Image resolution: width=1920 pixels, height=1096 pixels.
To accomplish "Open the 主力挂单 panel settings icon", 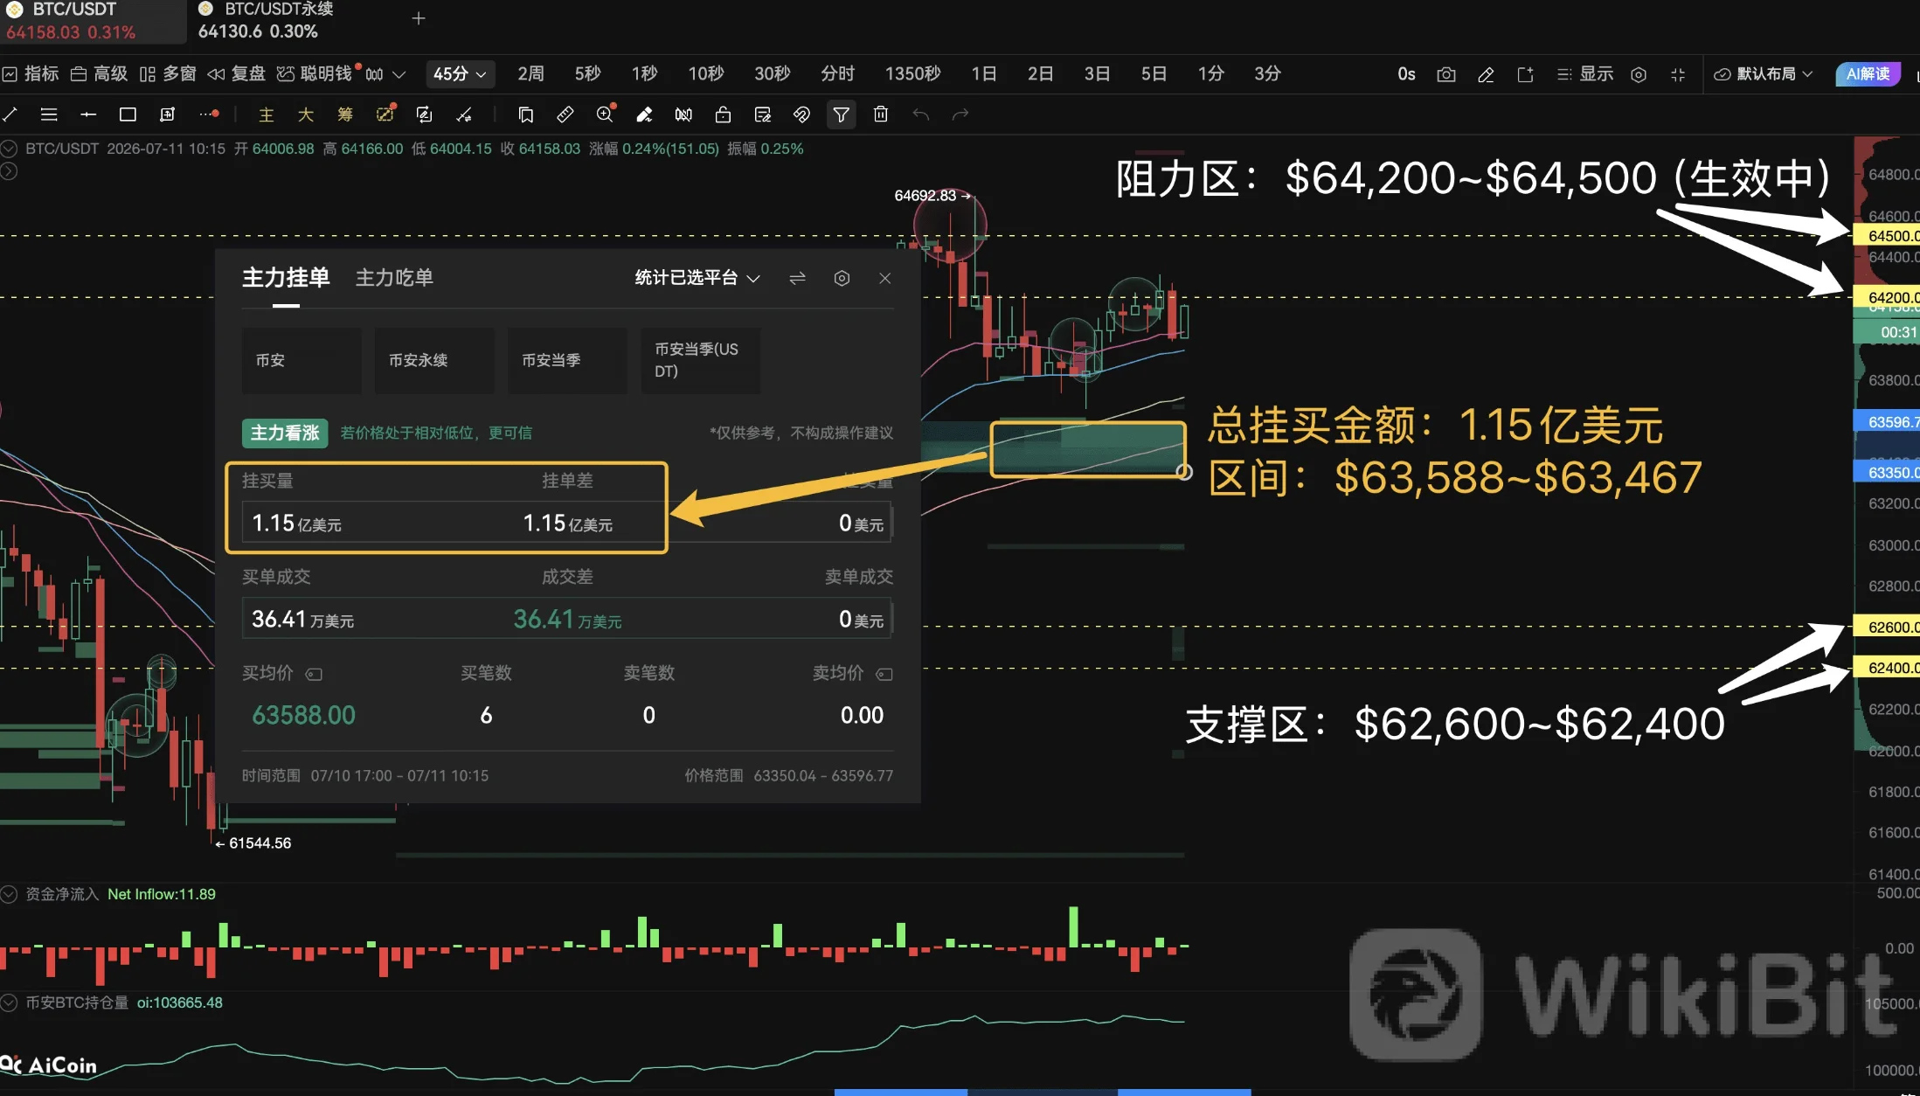I will [842, 278].
